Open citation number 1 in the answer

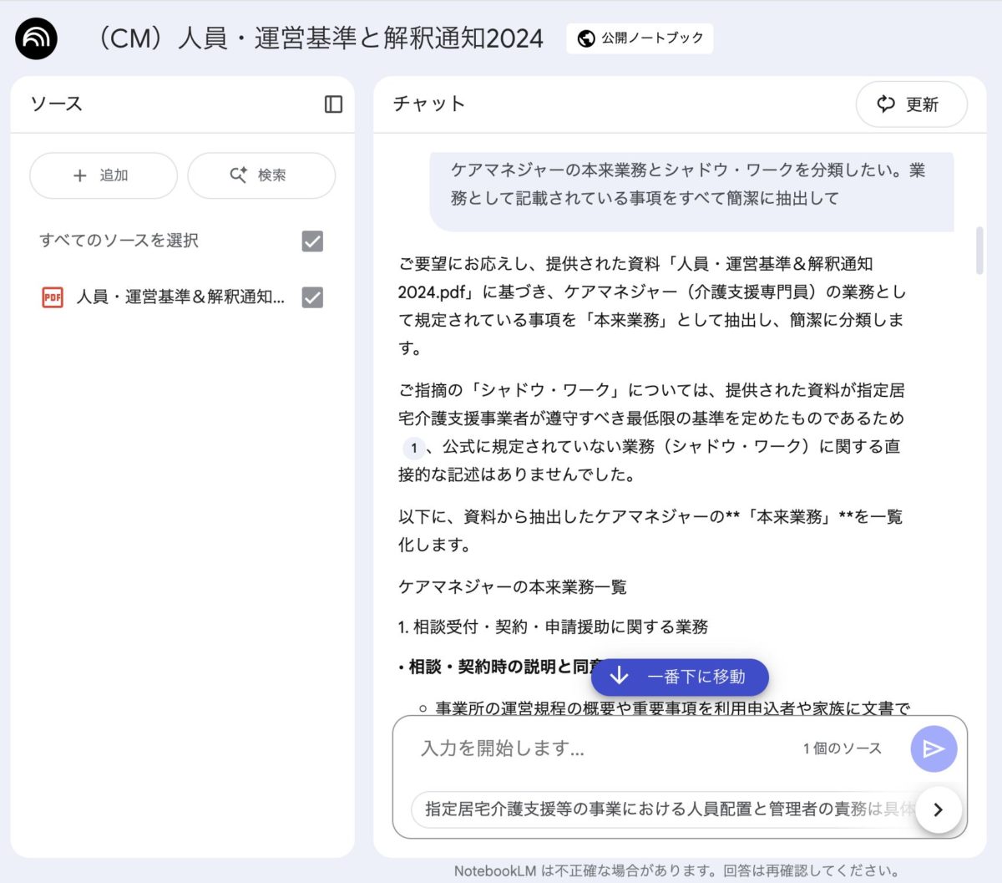413,448
